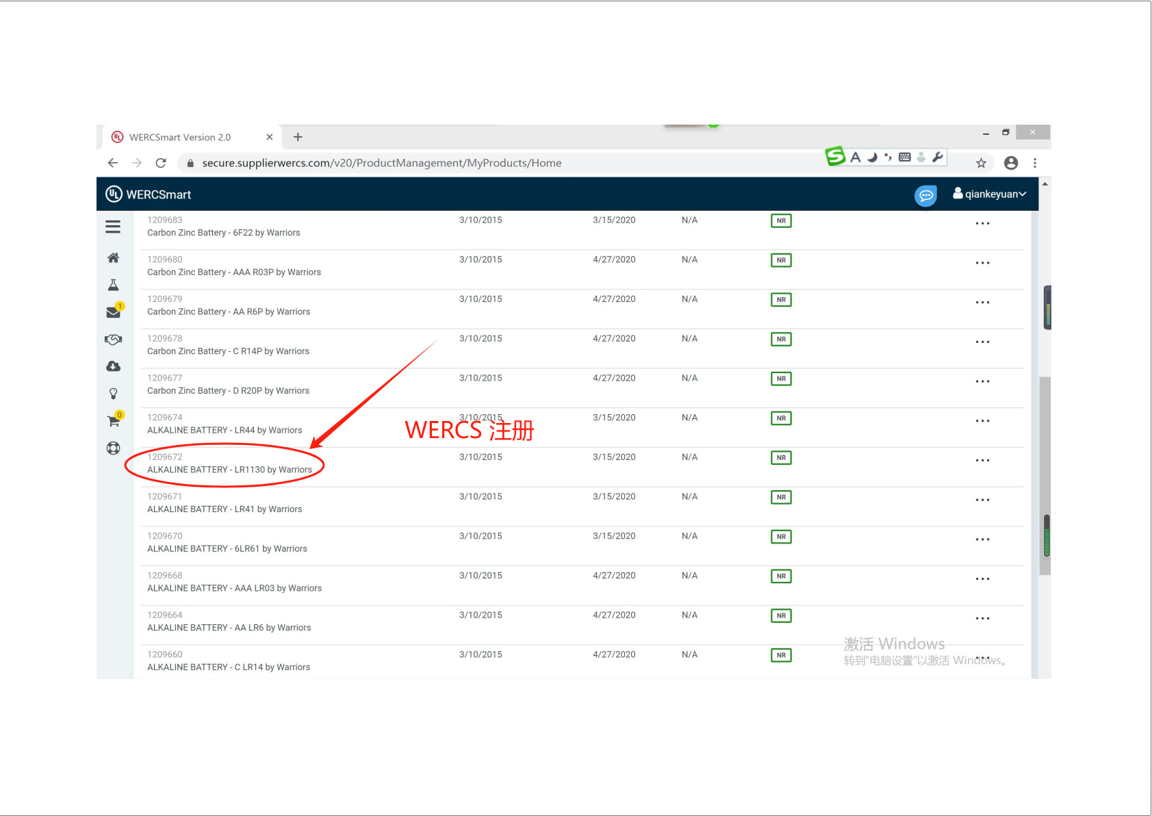The height and width of the screenshot is (816, 1152).
Task: Go back with the browser back arrow
Action: point(113,163)
